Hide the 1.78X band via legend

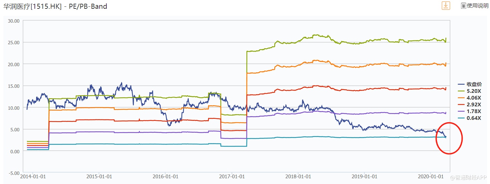(474, 111)
